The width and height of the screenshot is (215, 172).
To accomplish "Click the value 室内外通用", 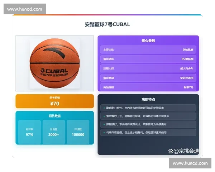I will point(187,78).
